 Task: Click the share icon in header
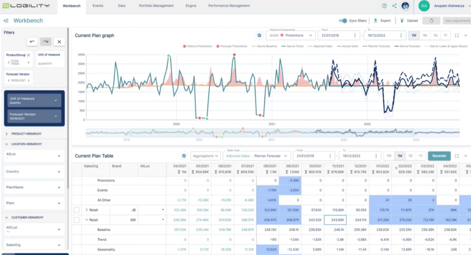tap(394, 6)
